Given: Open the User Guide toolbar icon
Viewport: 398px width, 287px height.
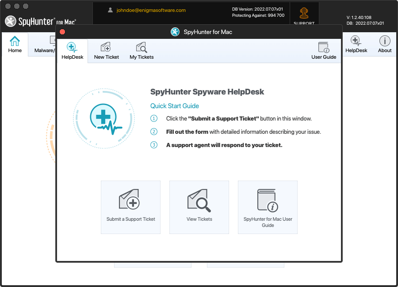Looking at the screenshot, I should click(324, 47).
